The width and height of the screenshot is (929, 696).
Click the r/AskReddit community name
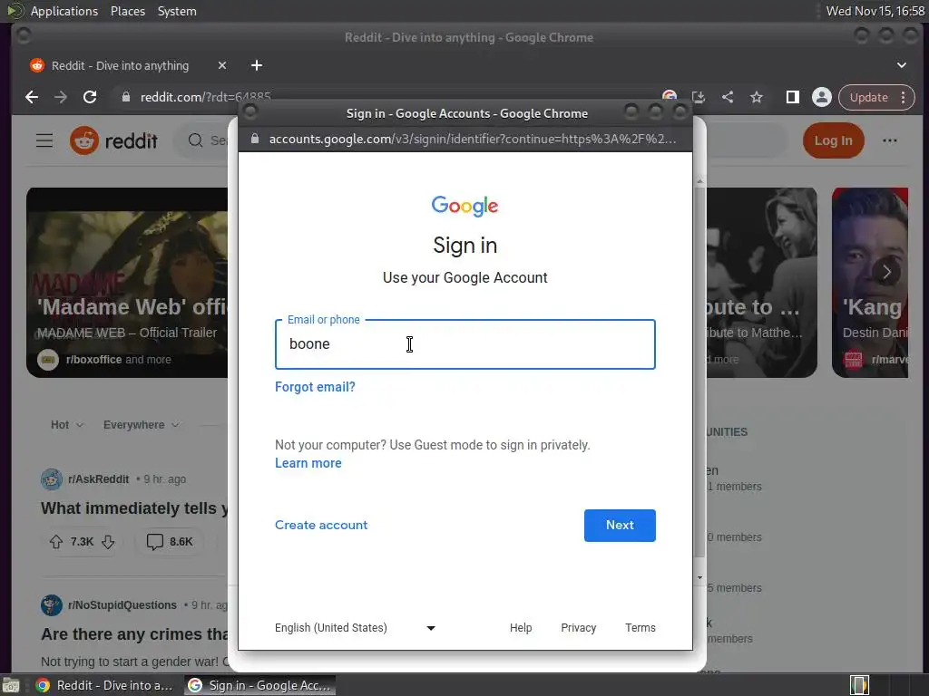(x=98, y=478)
